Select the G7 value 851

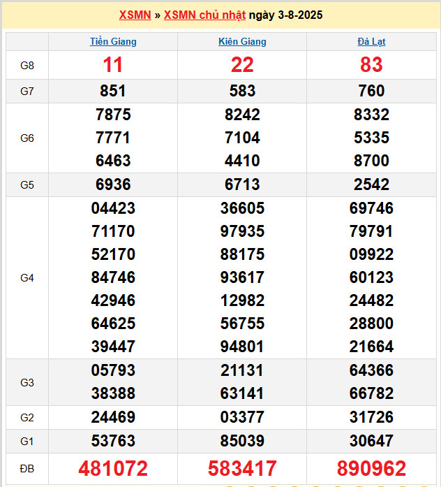[x=113, y=91]
